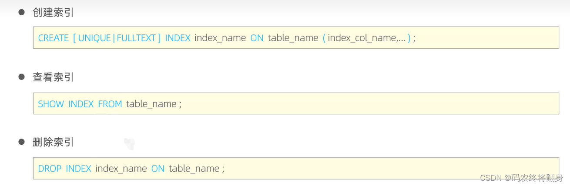Click index_name in the CREATE statement
This screenshot has height=186, width=570.
220,38
